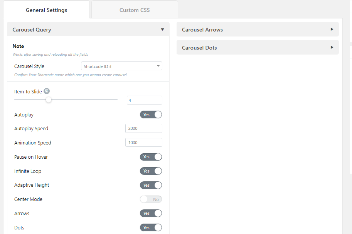Disable the Autoplay toggle
Viewport: 352px width, 234px height.
[x=151, y=115]
